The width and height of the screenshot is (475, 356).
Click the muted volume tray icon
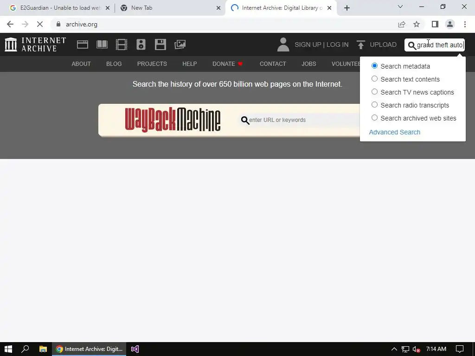tap(416, 349)
